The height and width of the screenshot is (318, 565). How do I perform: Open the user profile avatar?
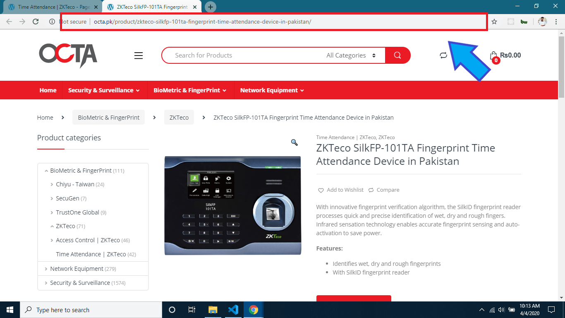tap(543, 22)
